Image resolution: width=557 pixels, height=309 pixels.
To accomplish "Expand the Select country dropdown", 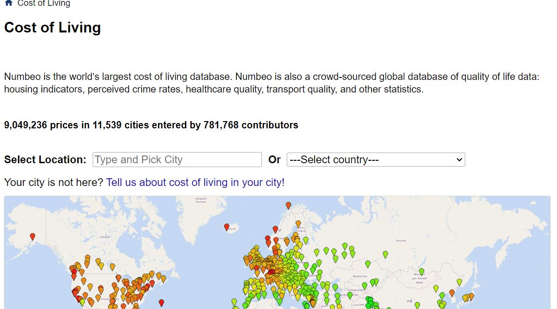I will [376, 160].
